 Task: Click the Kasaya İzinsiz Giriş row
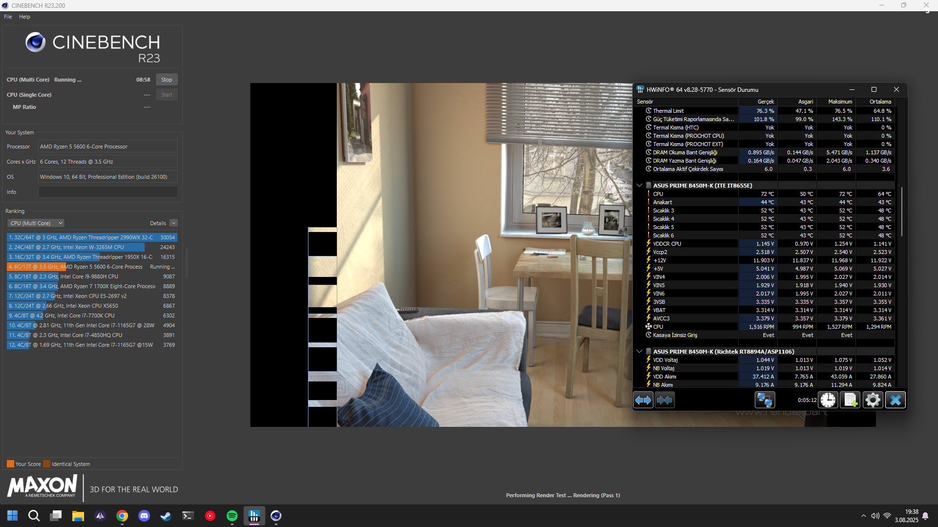pos(764,335)
